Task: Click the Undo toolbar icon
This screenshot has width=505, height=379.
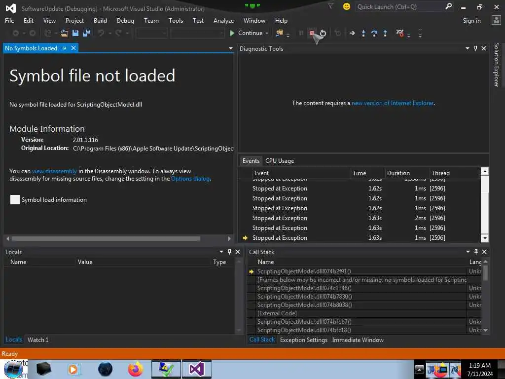Action: point(101,33)
